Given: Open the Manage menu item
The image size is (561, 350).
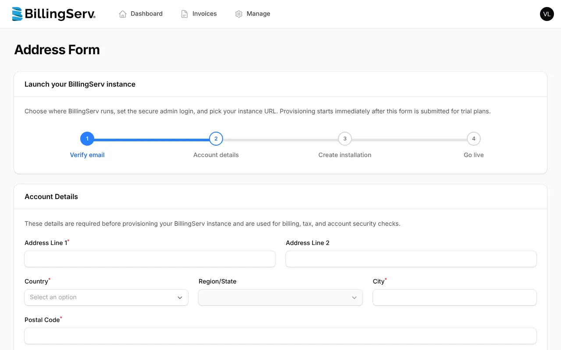Looking at the screenshot, I should click(x=253, y=14).
